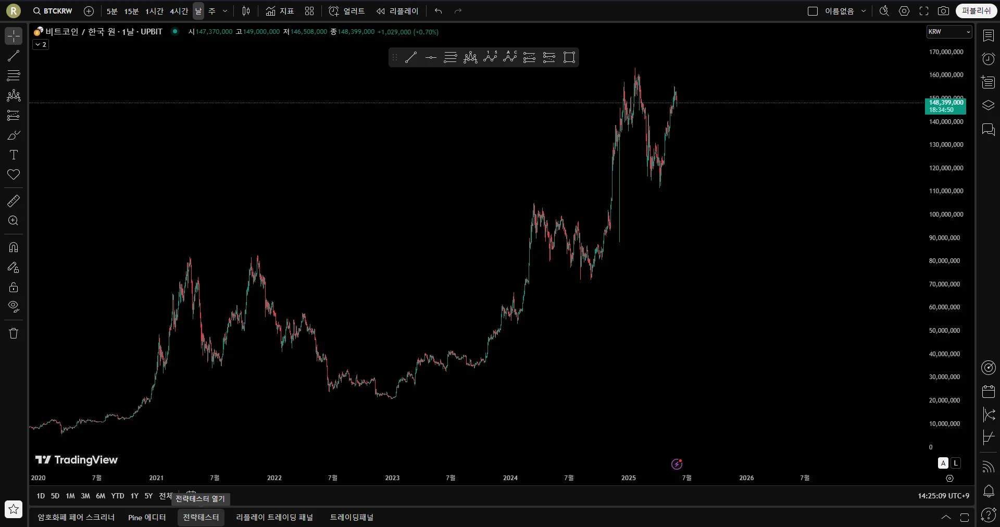The height and width of the screenshot is (527, 1000).
Task: Maximize the bottom panel
Action: click(965, 518)
